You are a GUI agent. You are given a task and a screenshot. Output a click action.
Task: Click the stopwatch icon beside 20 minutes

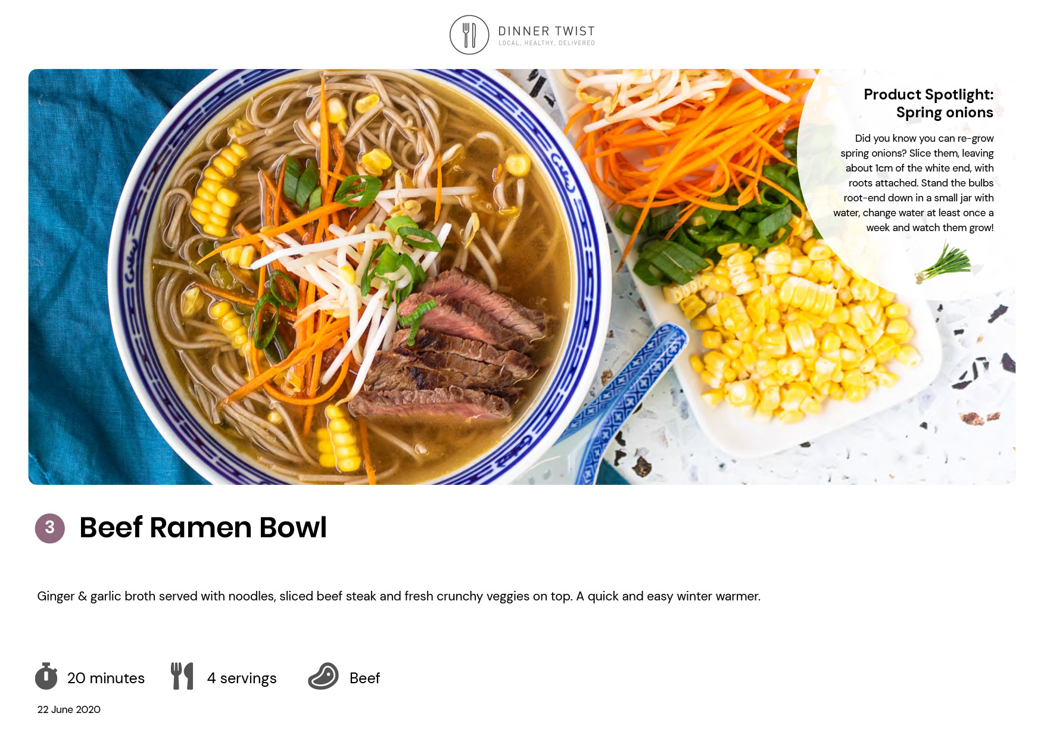tap(46, 676)
